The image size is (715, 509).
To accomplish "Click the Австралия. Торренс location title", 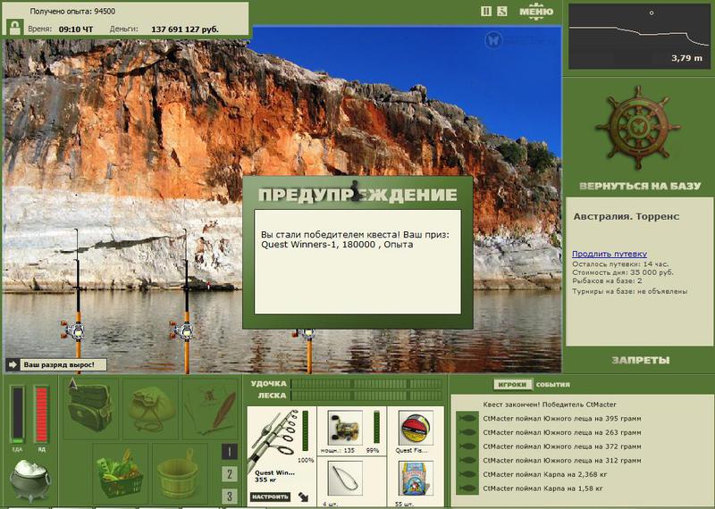I will click(x=627, y=216).
